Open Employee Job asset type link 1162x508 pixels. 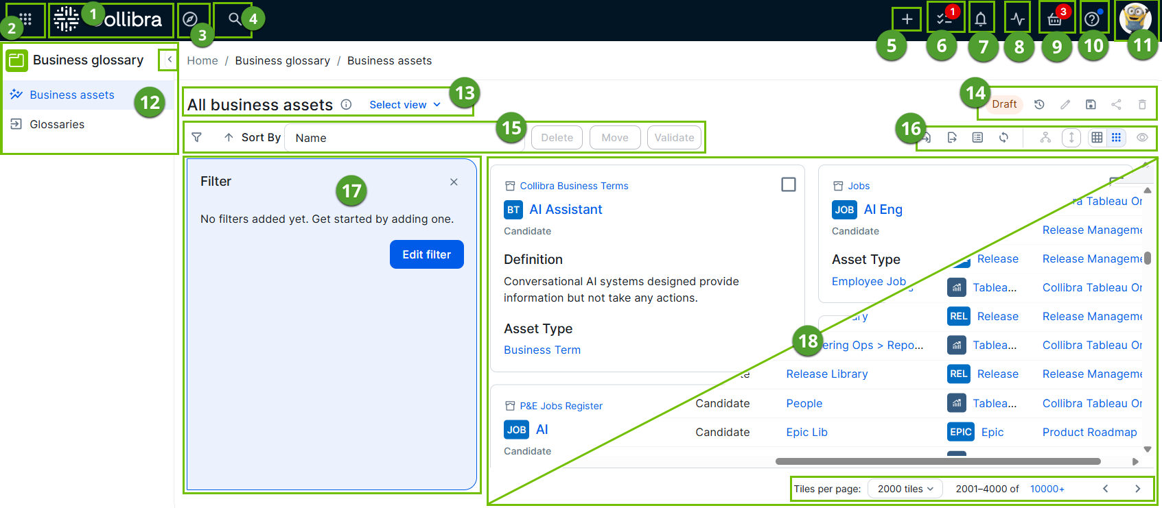869,281
